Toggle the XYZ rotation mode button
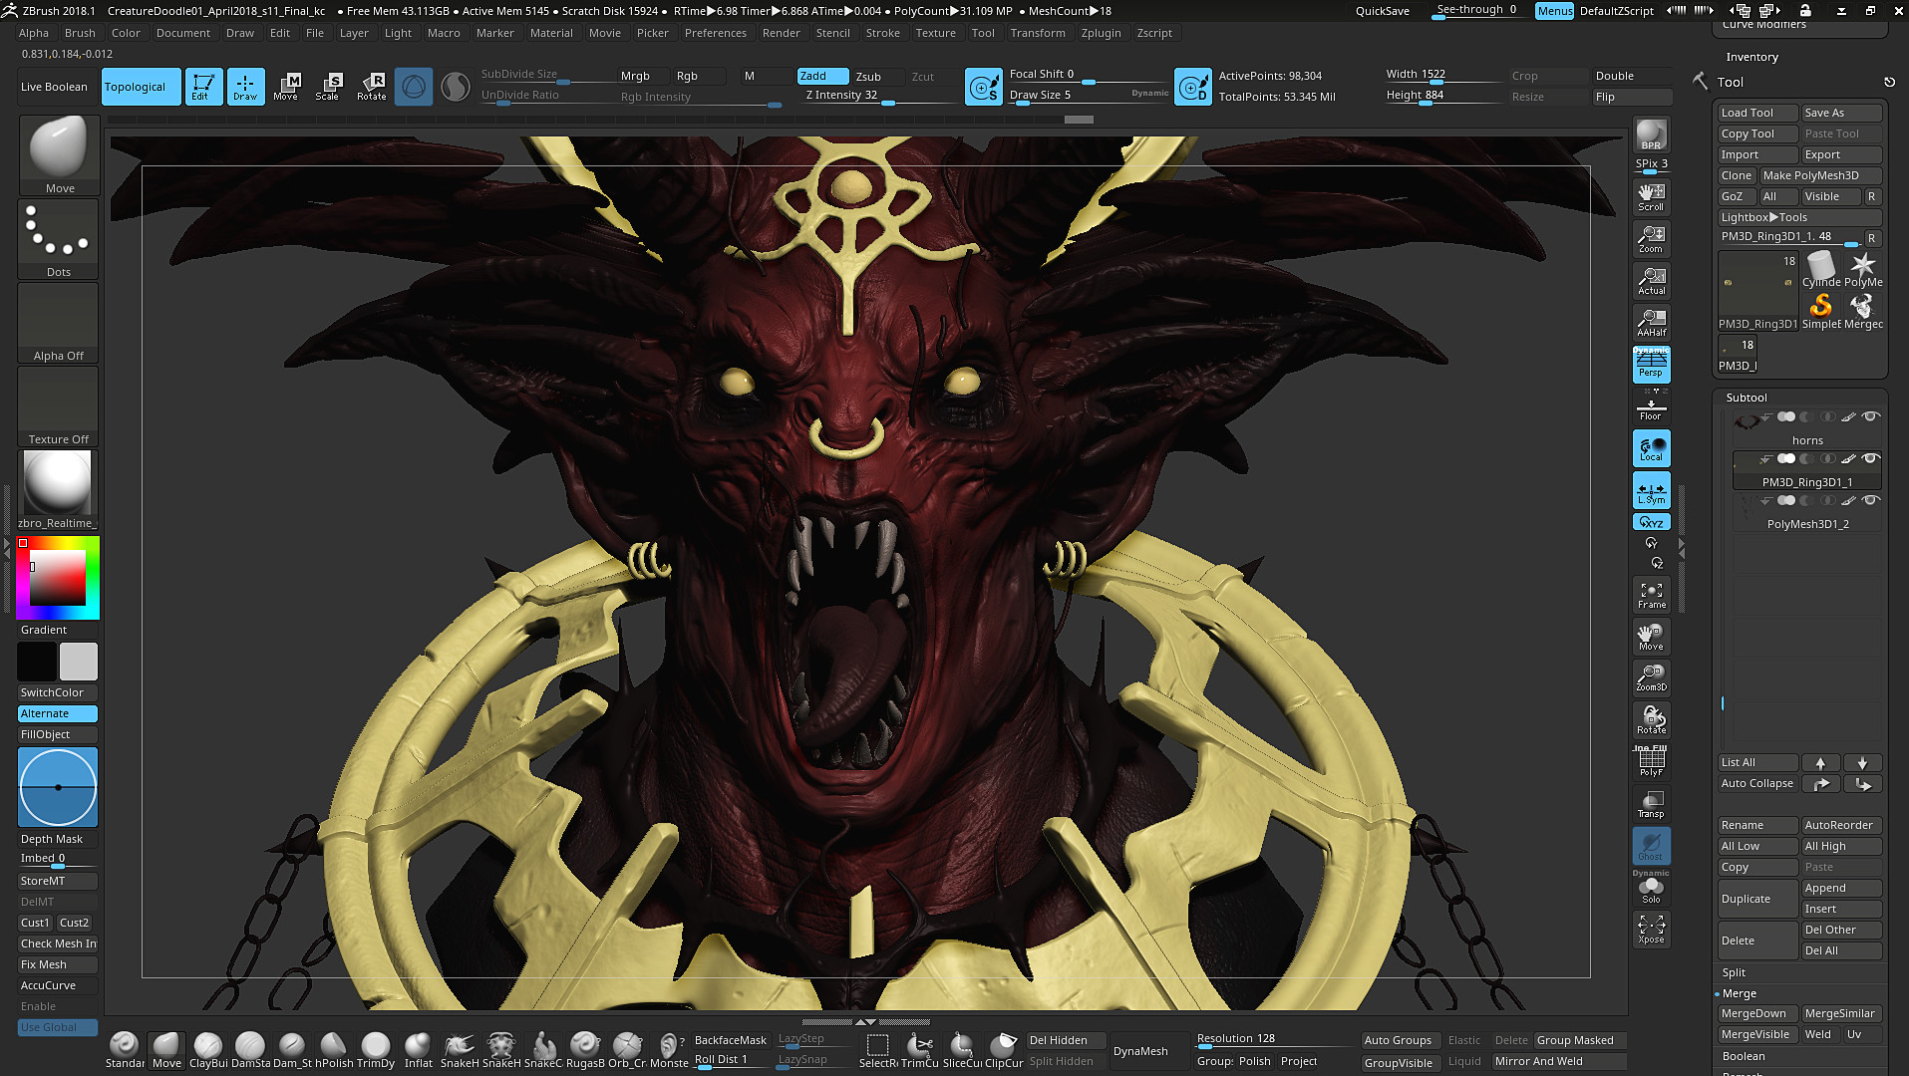 click(x=1651, y=522)
